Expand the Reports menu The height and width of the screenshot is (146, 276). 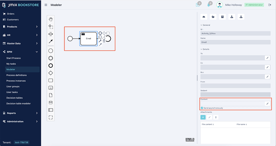coord(20,113)
